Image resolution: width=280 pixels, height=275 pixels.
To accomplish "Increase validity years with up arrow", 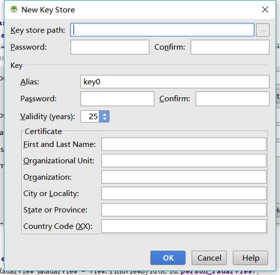I will point(104,114).
